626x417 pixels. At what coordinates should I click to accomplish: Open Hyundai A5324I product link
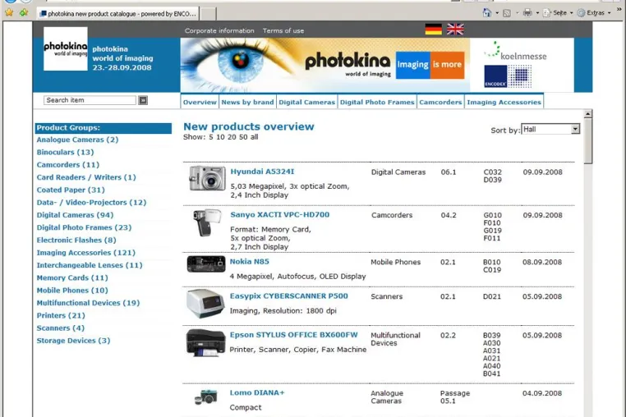262,172
